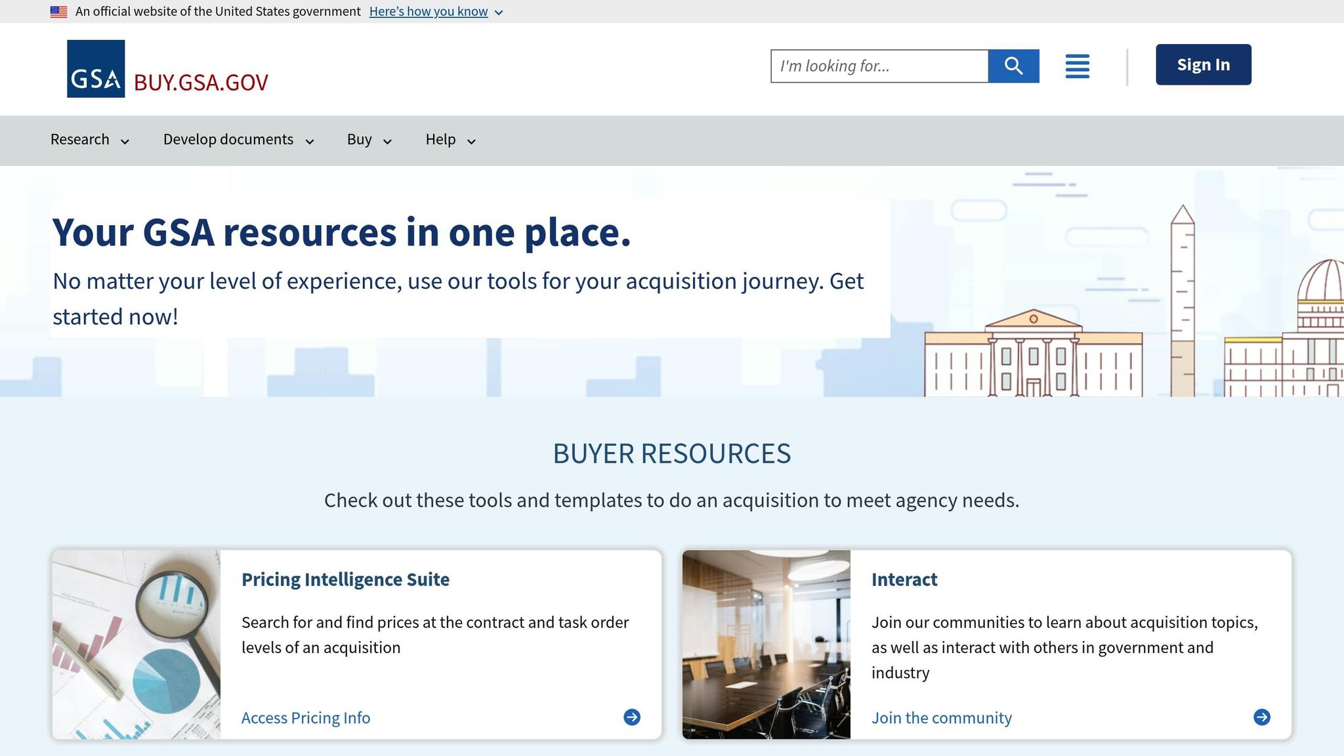Click the BUY.GSA.GOV site title
Screen dimensions: 1344x756
pos(201,83)
